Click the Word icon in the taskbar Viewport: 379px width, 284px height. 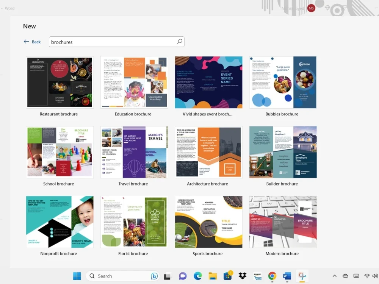(287, 276)
